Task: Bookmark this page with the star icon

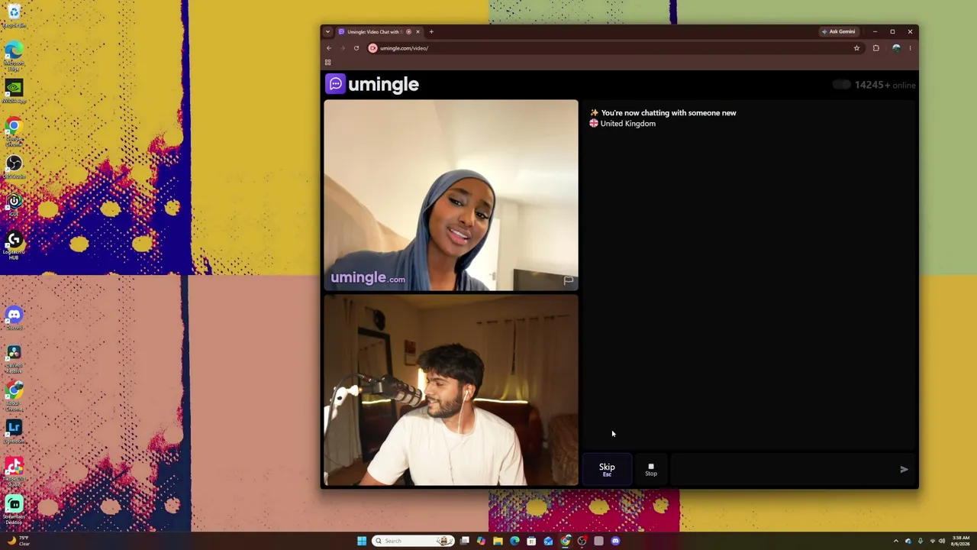Action: [856, 48]
